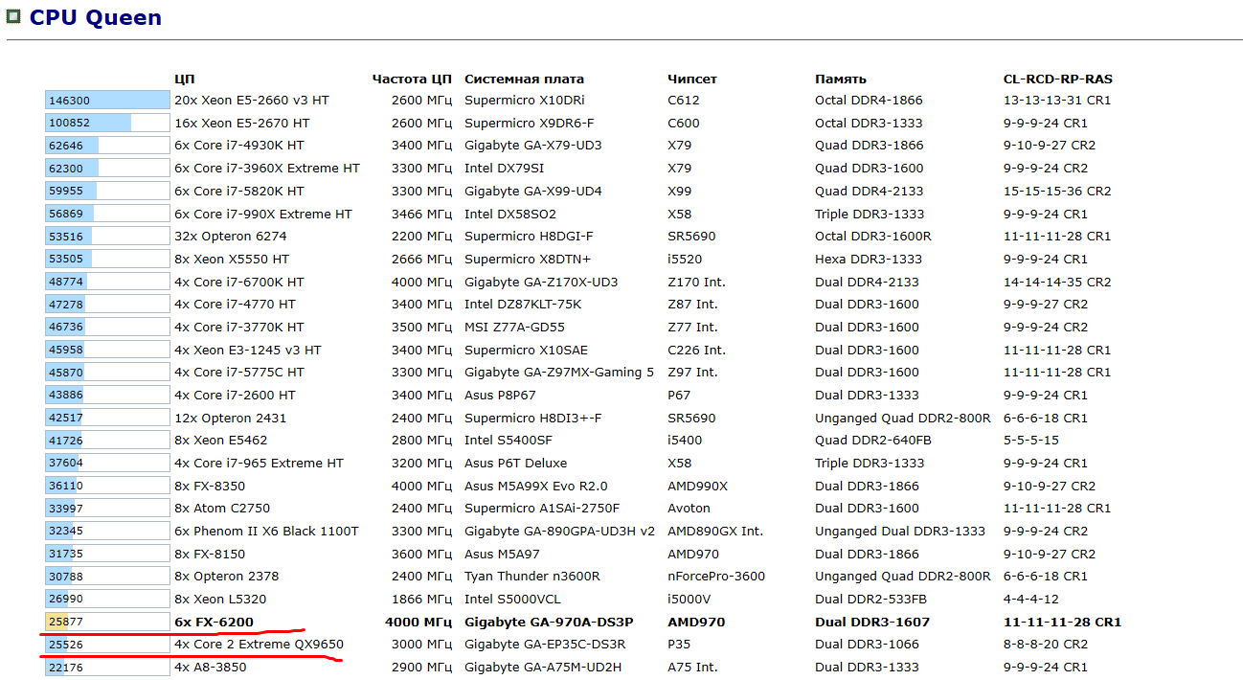Select 8x FX-8150 entry
The height and width of the screenshot is (680, 1243).
[210, 554]
